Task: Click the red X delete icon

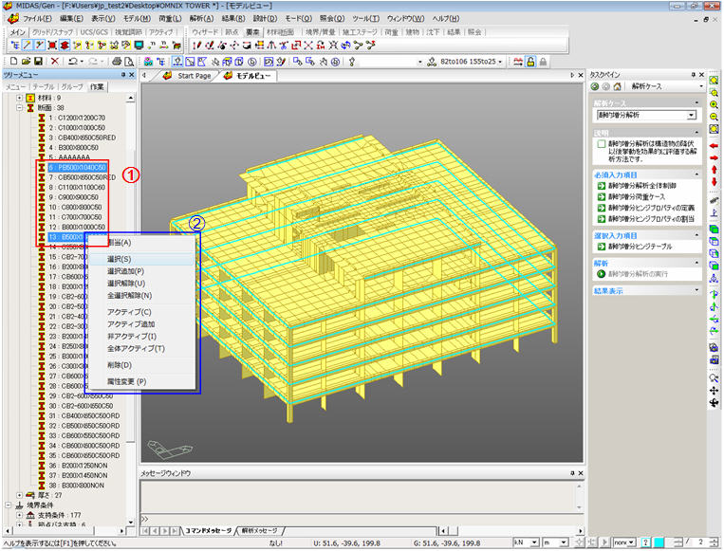Action: (55, 62)
